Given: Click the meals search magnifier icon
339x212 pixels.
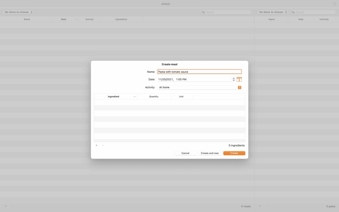Looking at the screenshot, I should pyautogui.click(x=203, y=12).
